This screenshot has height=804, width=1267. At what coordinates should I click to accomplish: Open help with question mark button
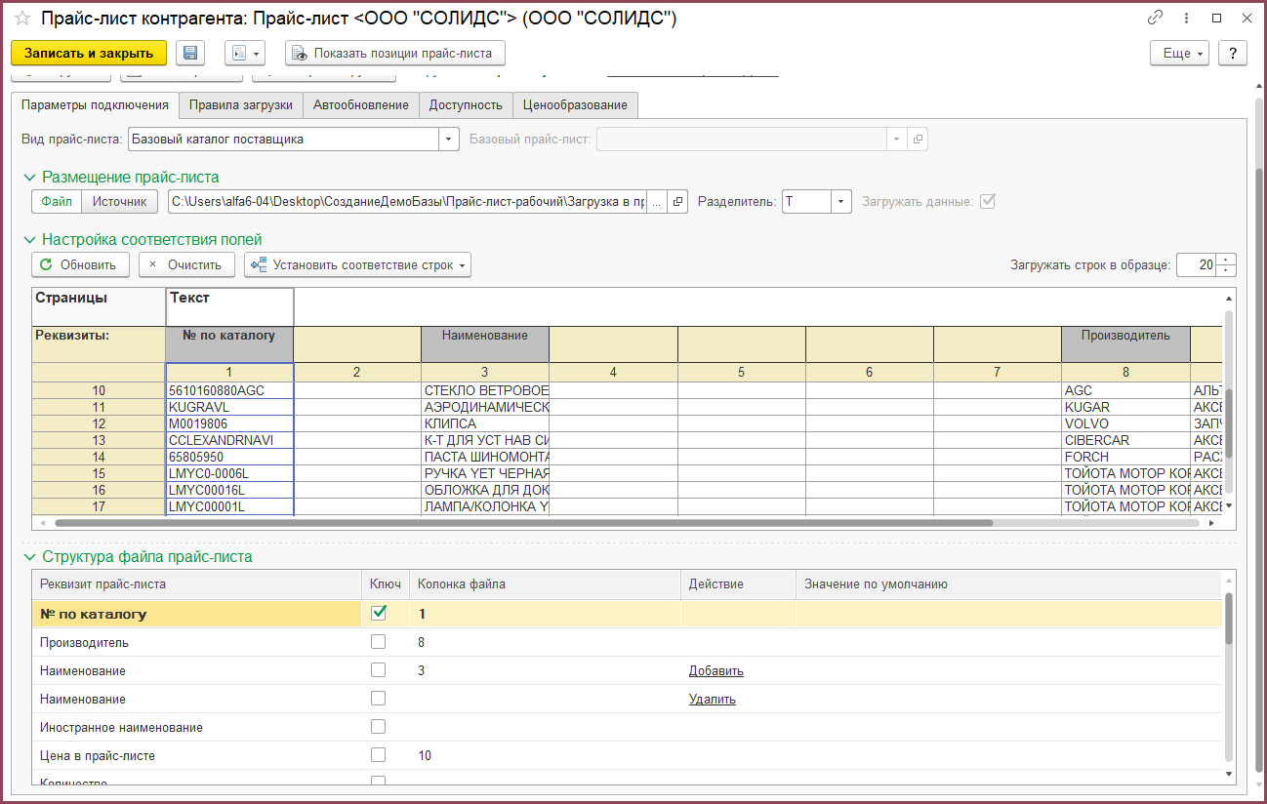1233,53
